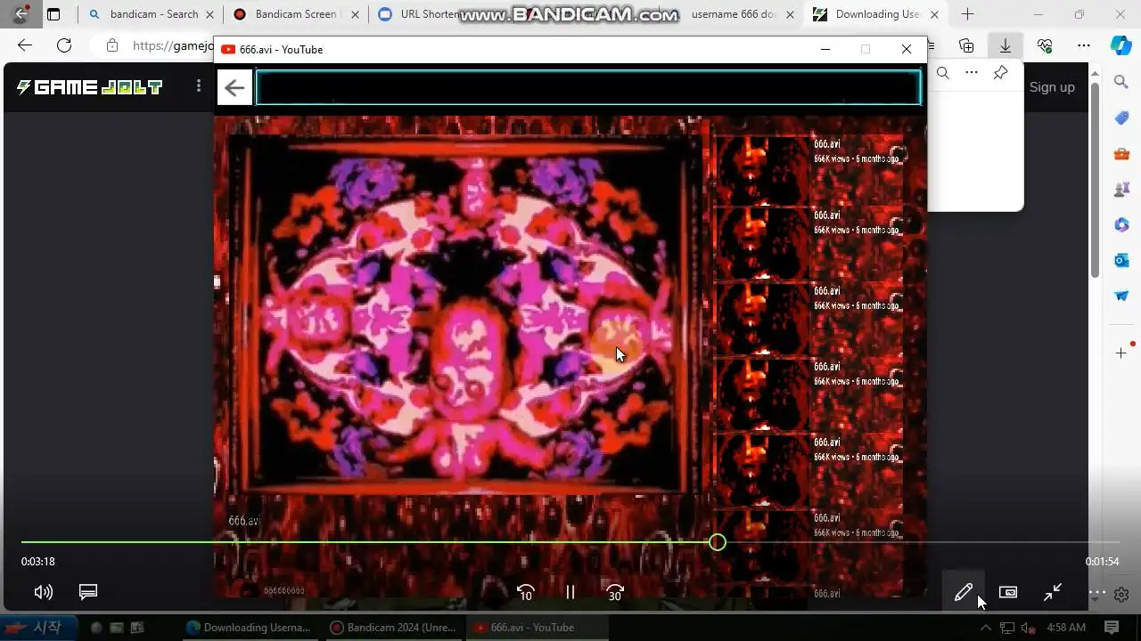Viewport: 1141px width, 641px height.
Task: Open Edge sidebar settings gear
Action: tap(1121, 595)
